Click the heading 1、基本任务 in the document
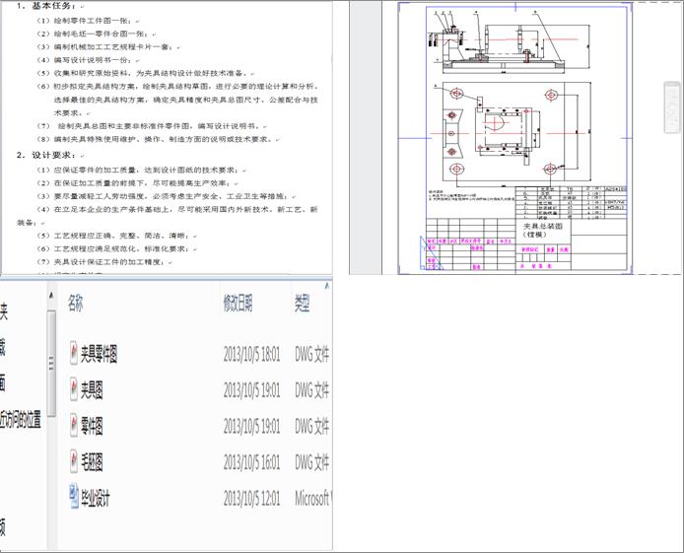 tap(46, 6)
